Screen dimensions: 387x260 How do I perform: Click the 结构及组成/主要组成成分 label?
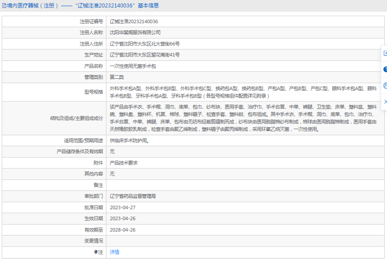[x=77, y=118]
